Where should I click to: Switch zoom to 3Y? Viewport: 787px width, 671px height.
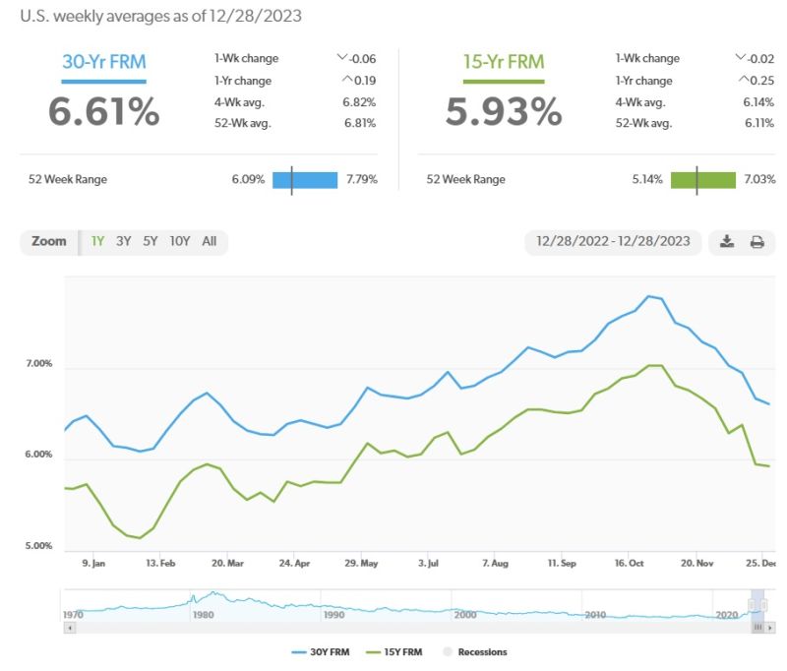[x=123, y=241]
